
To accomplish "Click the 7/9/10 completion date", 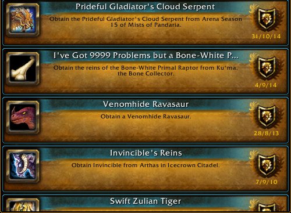I will click(x=267, y=182).
